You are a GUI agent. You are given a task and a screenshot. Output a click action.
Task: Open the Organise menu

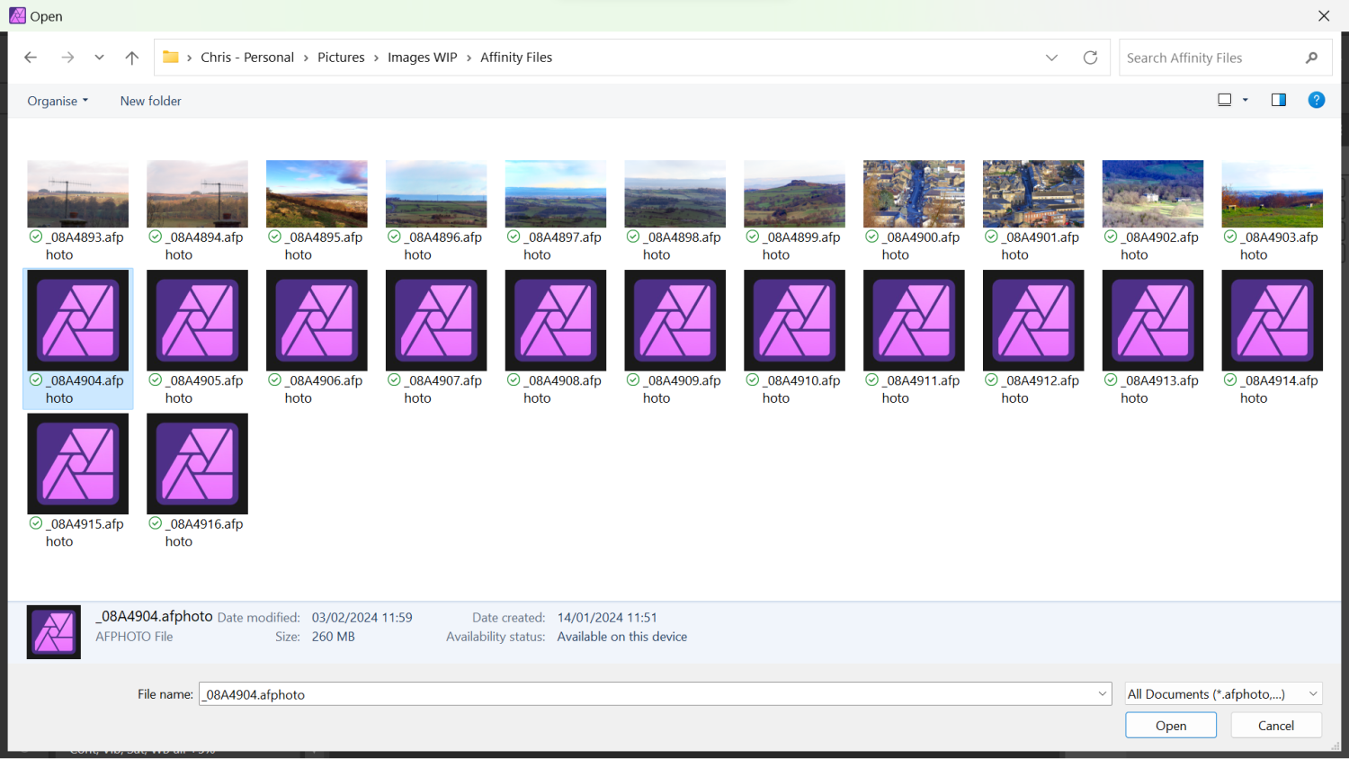57,101
